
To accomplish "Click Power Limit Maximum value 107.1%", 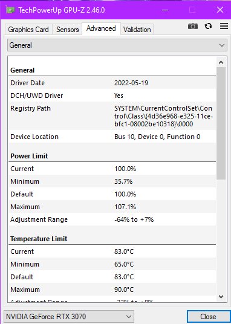I will click(x=125, y=207).
